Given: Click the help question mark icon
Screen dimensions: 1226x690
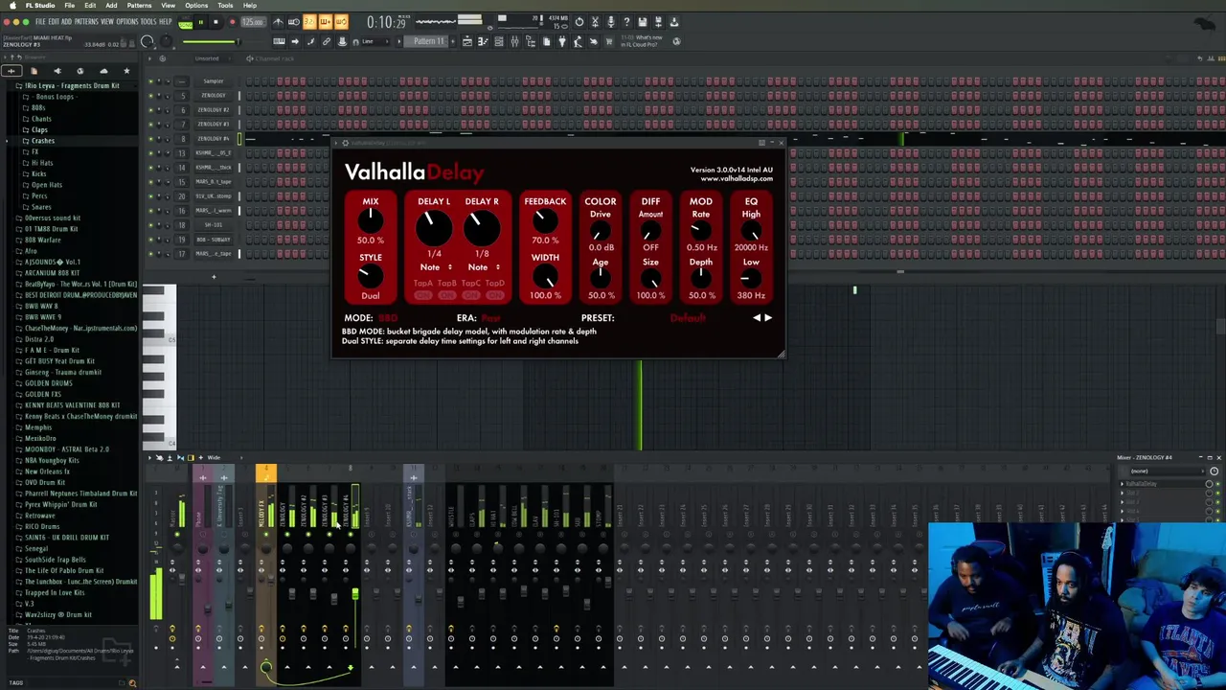Looking at the screenshot, I should coord(626,22).
